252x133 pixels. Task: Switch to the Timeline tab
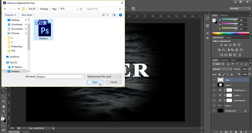coord(26,132)
